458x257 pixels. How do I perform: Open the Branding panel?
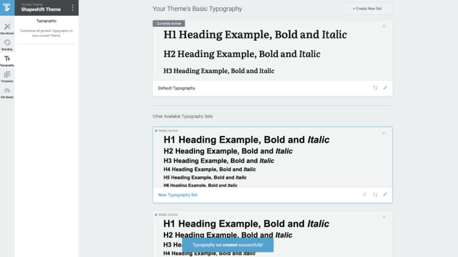[7, 43]
